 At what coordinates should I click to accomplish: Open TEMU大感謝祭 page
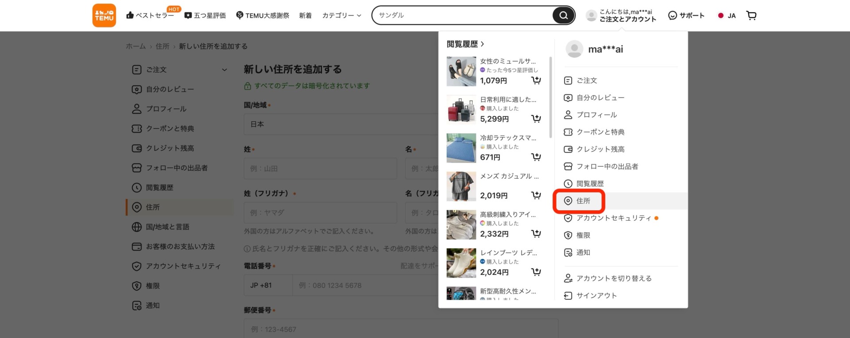(263, 15)
